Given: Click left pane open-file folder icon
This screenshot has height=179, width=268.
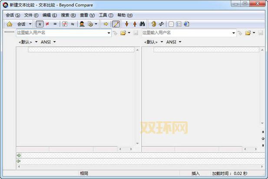Looking at the screenshot, I should [x=123, y=33].
